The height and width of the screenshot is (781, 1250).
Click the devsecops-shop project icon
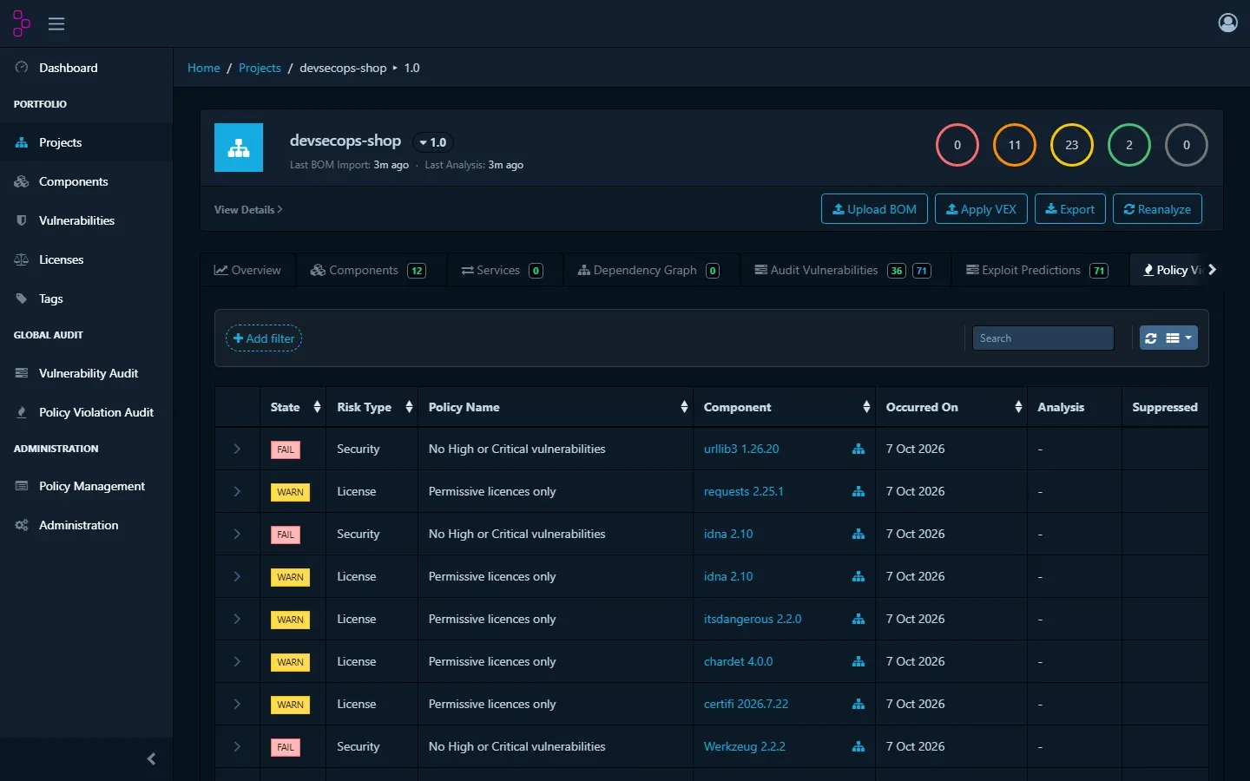pos(239,148)
